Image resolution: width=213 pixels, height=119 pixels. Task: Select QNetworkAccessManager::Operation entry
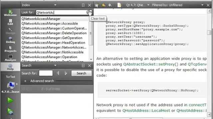pos(55,57)
